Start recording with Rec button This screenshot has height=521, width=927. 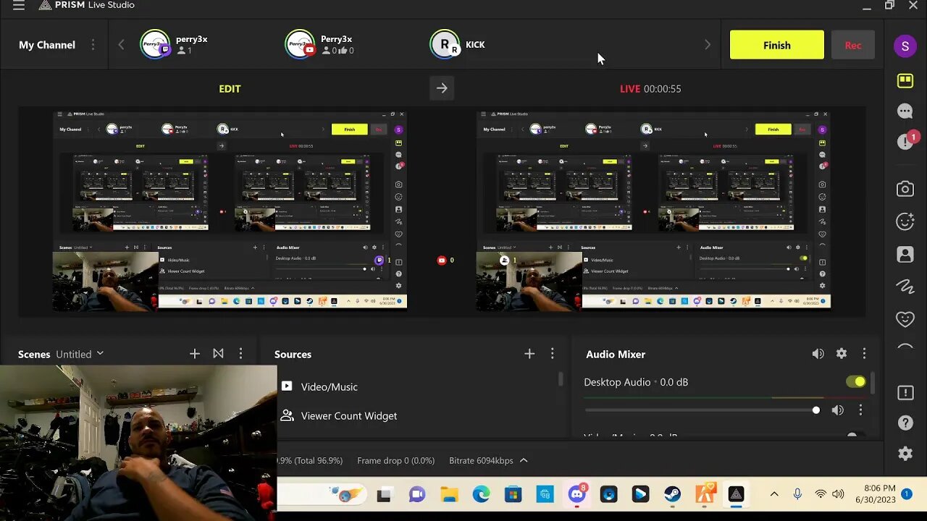point(853,45)
